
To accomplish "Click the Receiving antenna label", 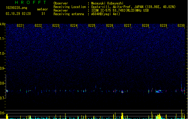I will coord(69,14).
